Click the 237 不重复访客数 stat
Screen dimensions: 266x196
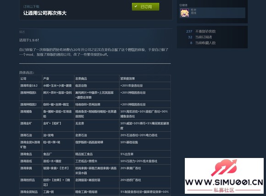(x=201, y=31)
